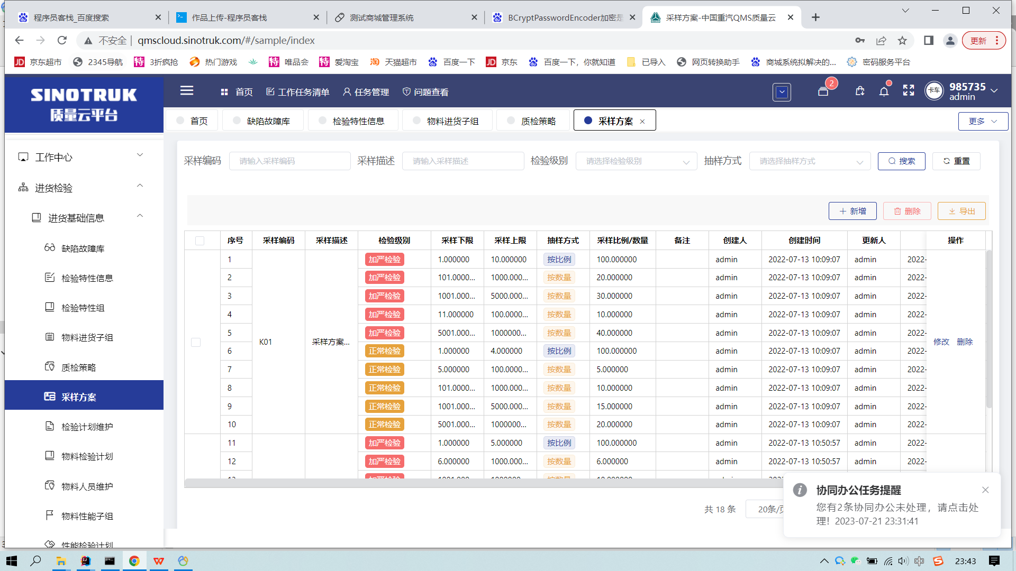The image size is (1016, 571).
Task: Open WPS icon in taskbar
Action: [x=159, y=561]
